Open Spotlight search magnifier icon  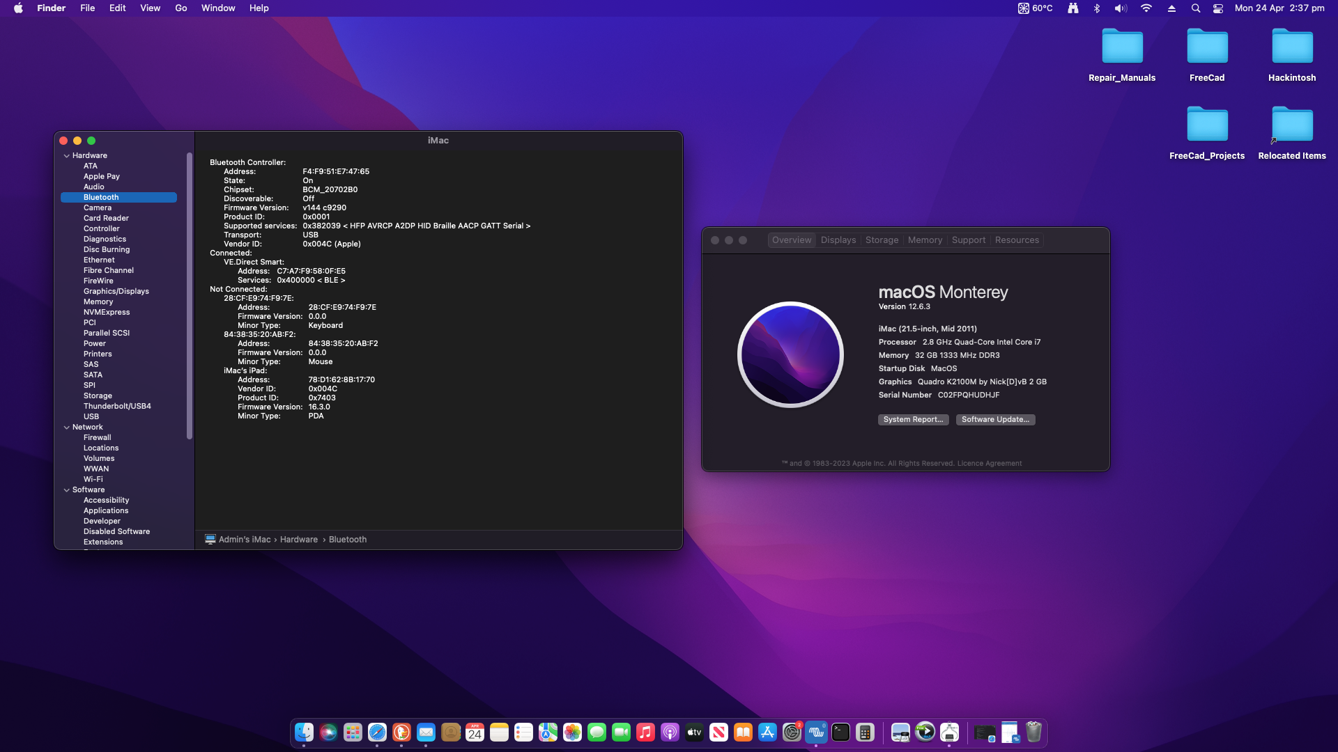[x=1196, y=8]
